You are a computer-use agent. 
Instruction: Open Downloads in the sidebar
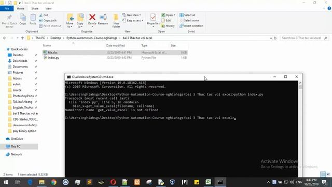20,61
